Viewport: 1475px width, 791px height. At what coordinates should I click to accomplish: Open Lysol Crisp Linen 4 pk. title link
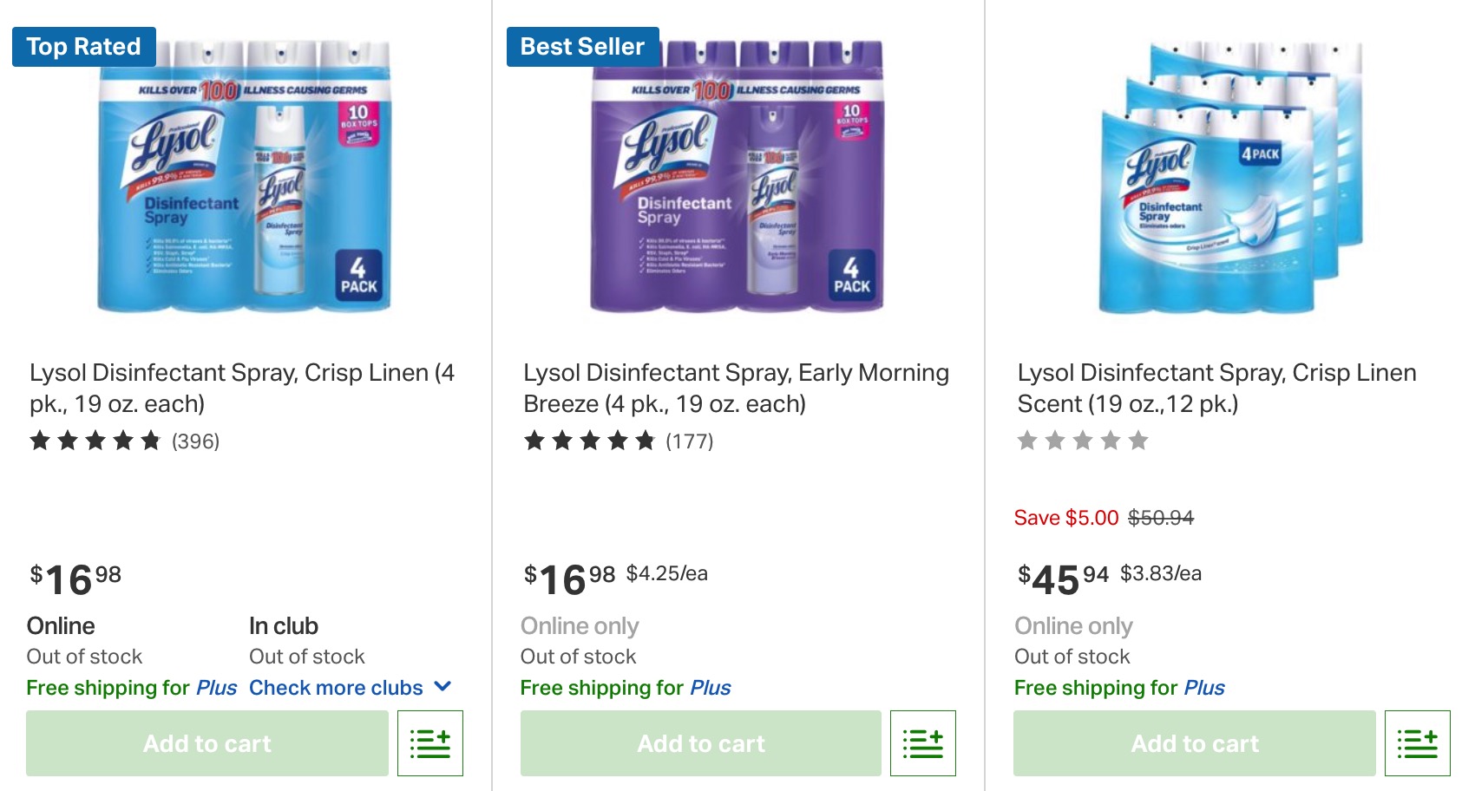point(242,388)
